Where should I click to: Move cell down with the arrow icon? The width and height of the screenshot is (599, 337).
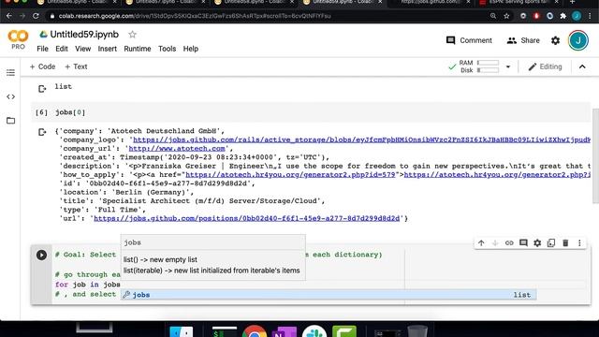(495, 243)
